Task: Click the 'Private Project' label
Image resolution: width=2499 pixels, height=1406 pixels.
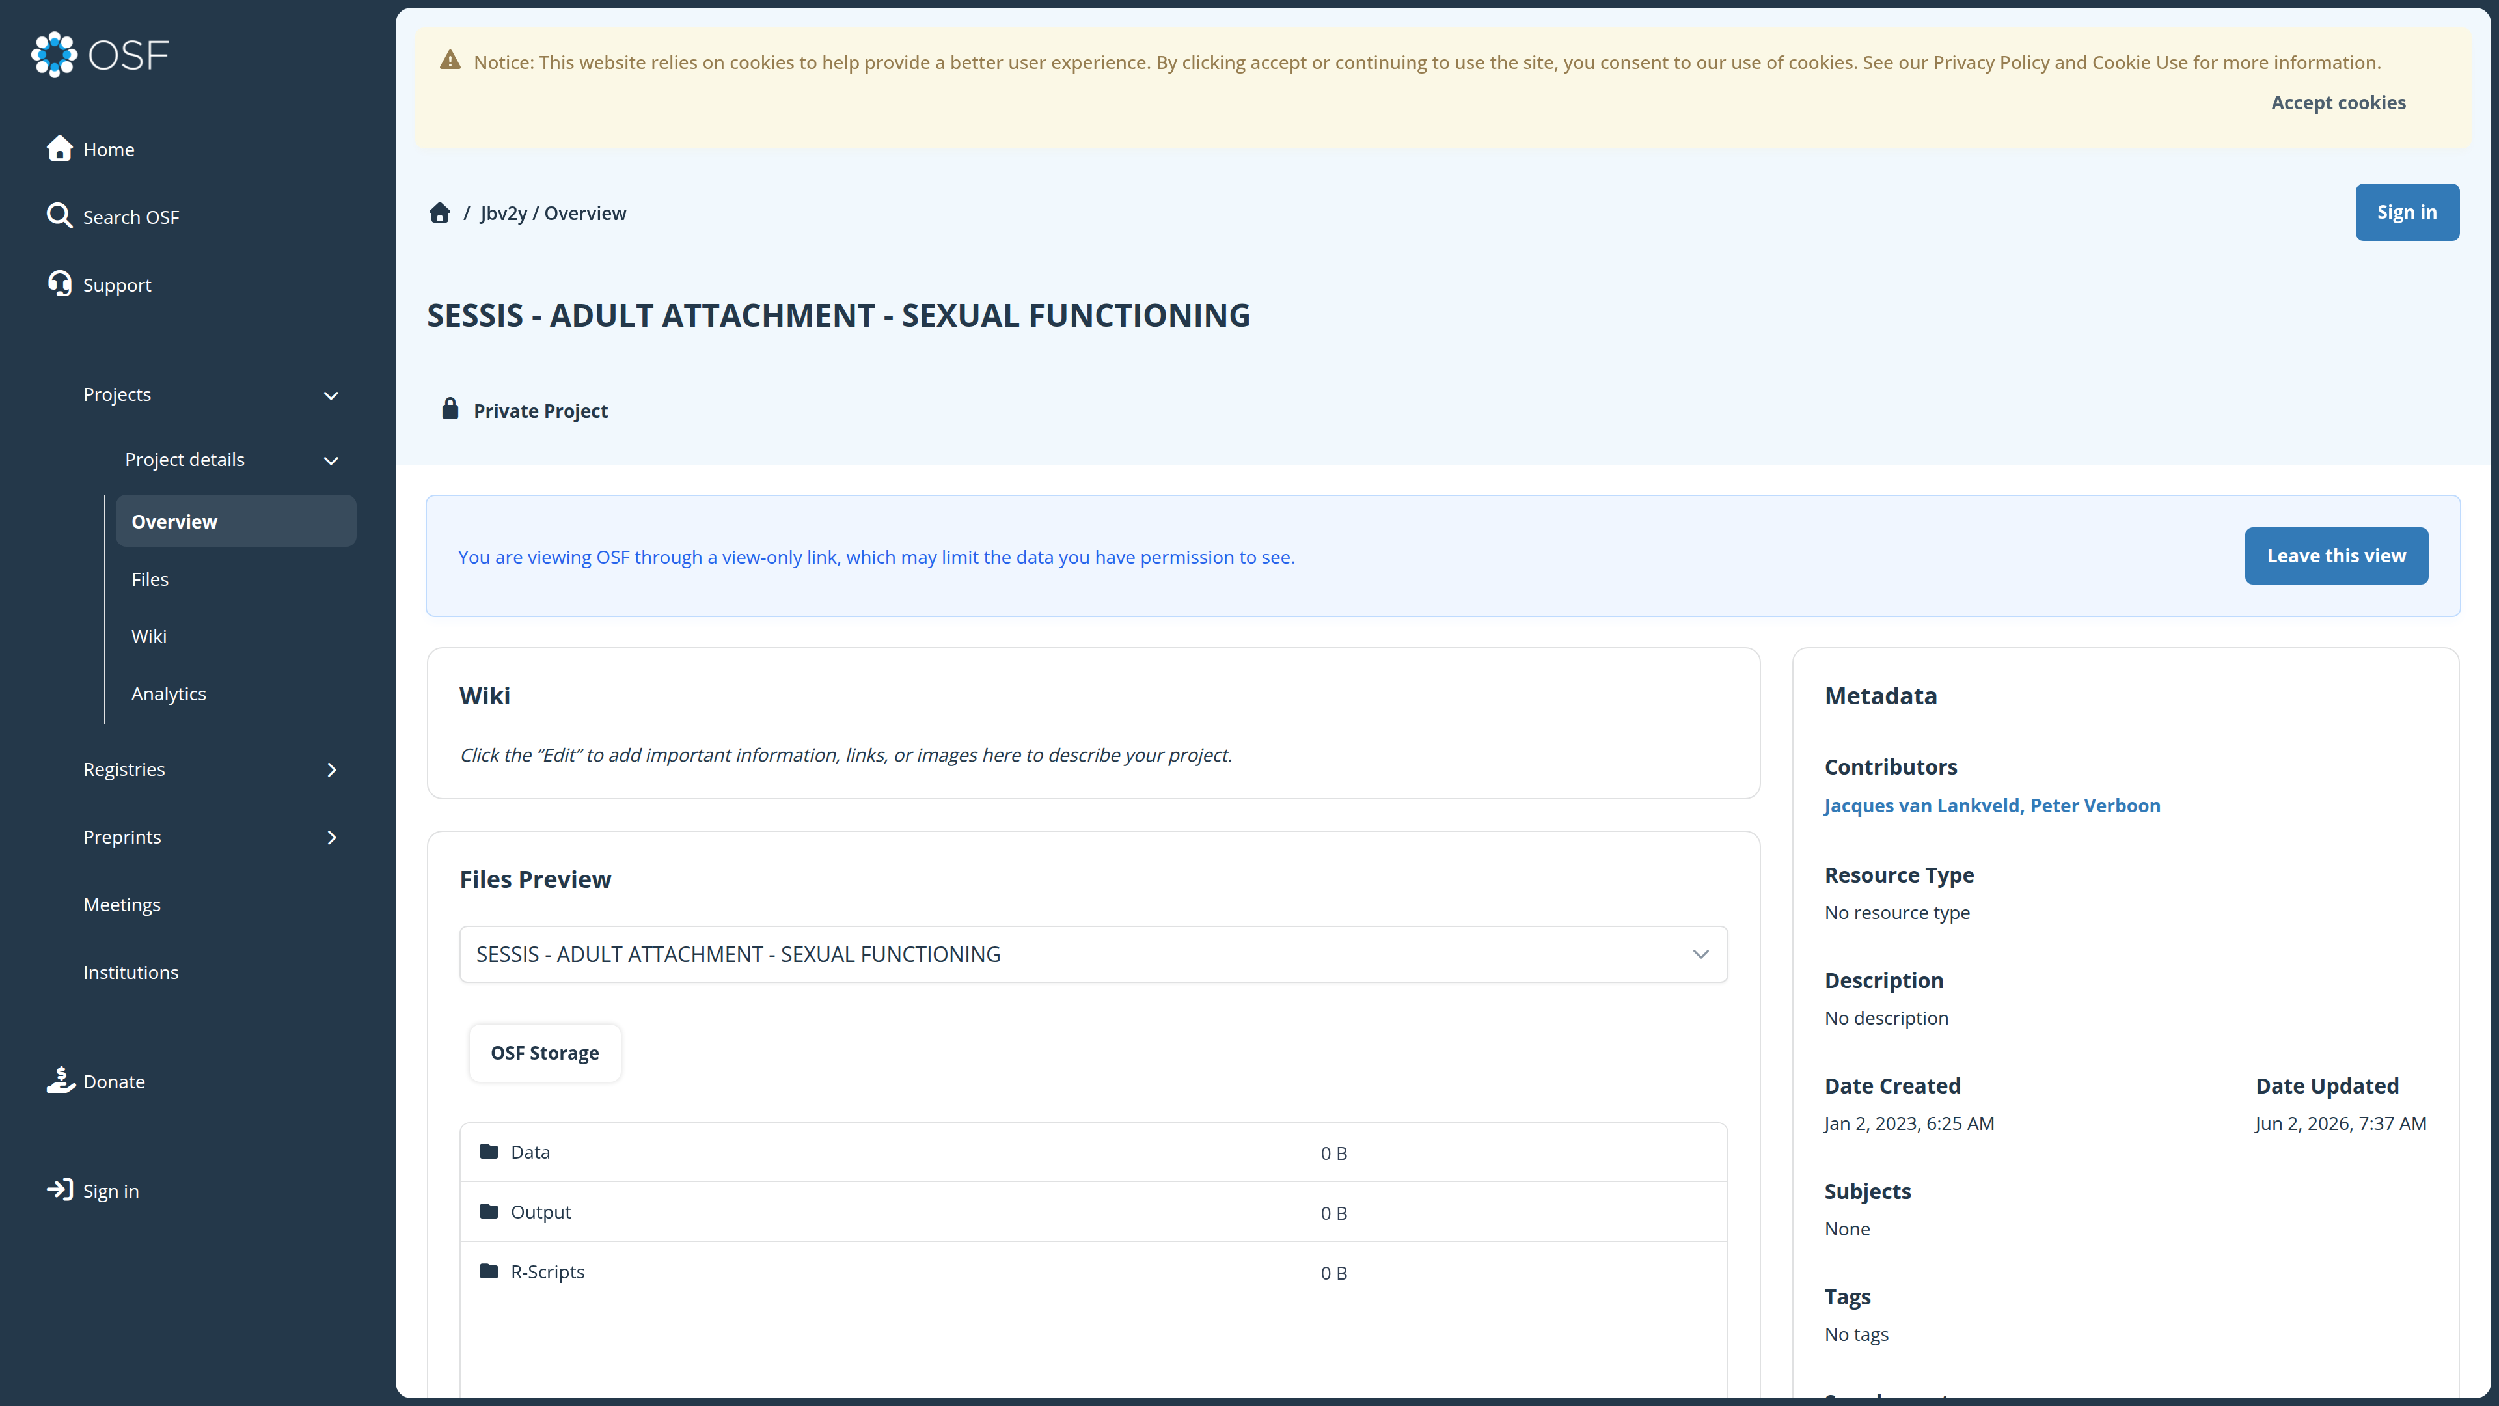Action: 540,411
